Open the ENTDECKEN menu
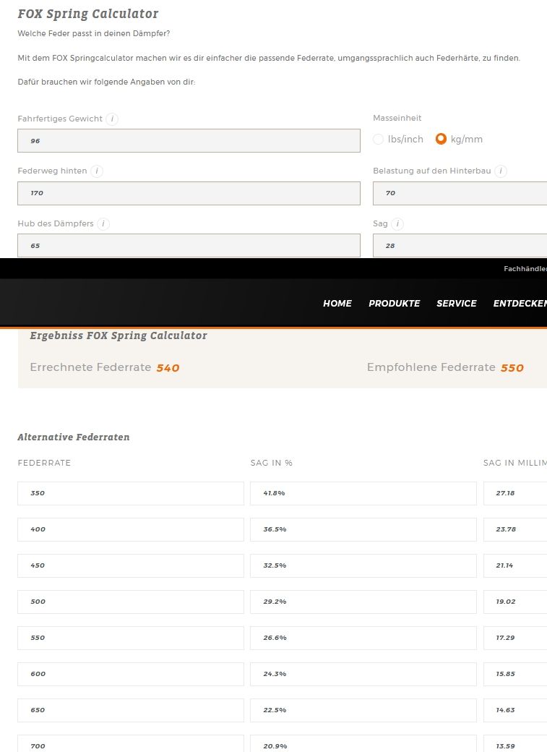This screenshot has height=752, width=547. coord(519,304)
